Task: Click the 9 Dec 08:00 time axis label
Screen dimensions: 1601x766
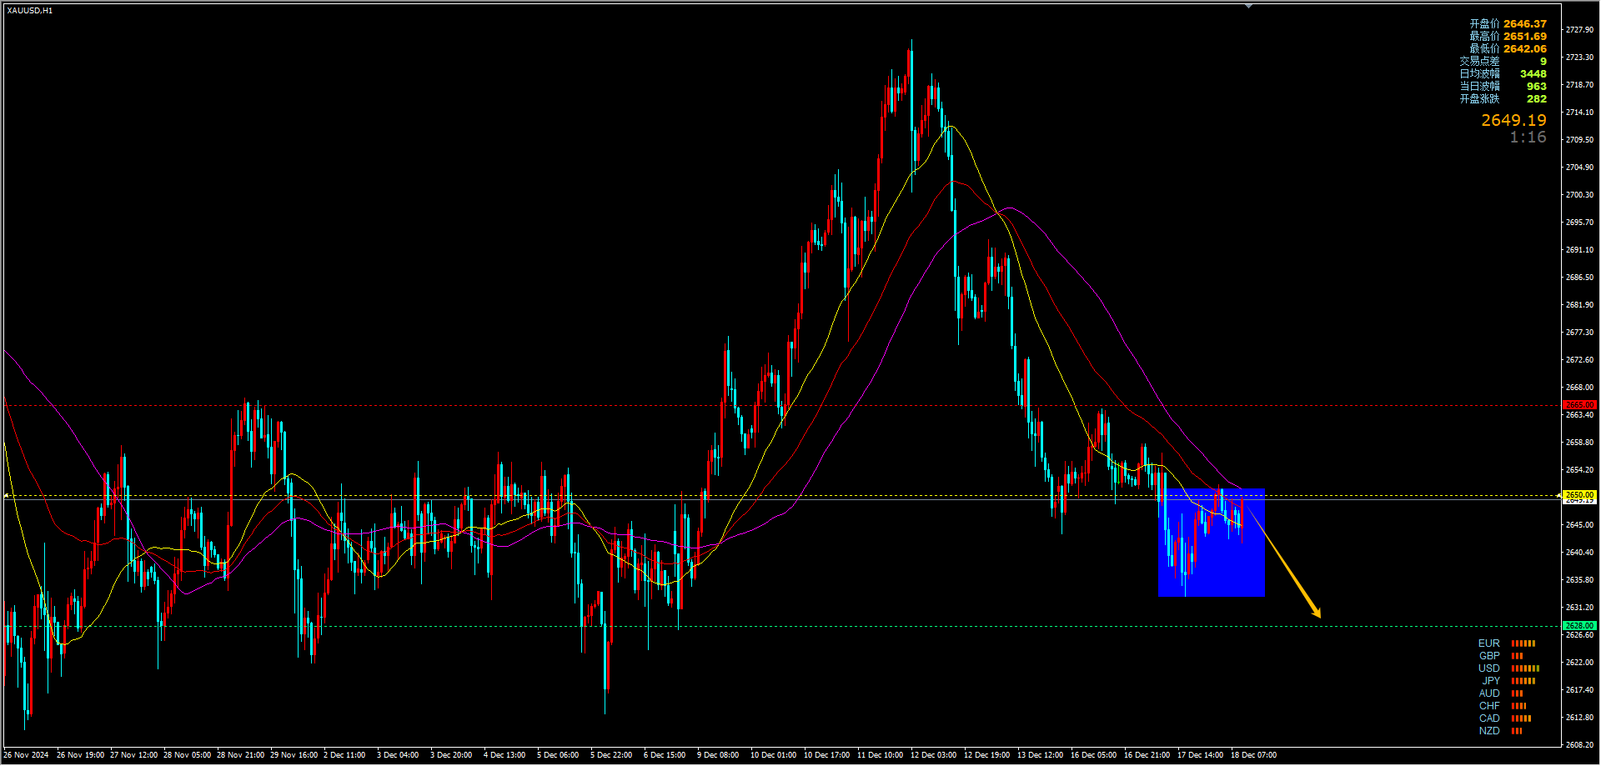Action: tap(718, 755)
